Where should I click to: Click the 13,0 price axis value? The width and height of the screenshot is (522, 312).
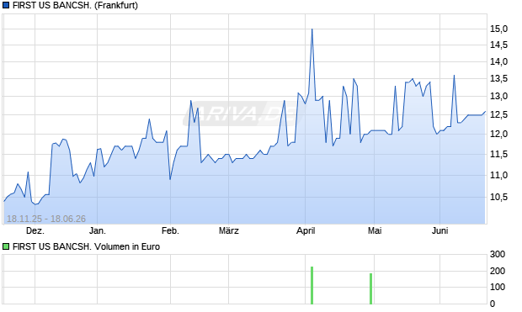pos(498,97)
